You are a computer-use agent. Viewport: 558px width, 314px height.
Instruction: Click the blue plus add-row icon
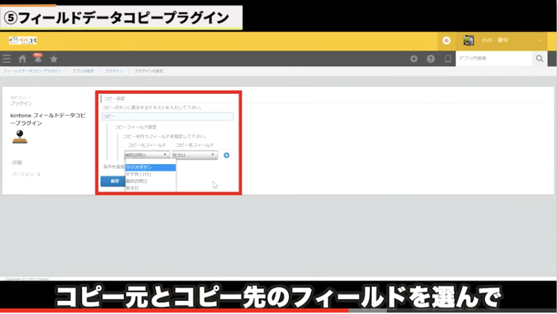[227, 155]
